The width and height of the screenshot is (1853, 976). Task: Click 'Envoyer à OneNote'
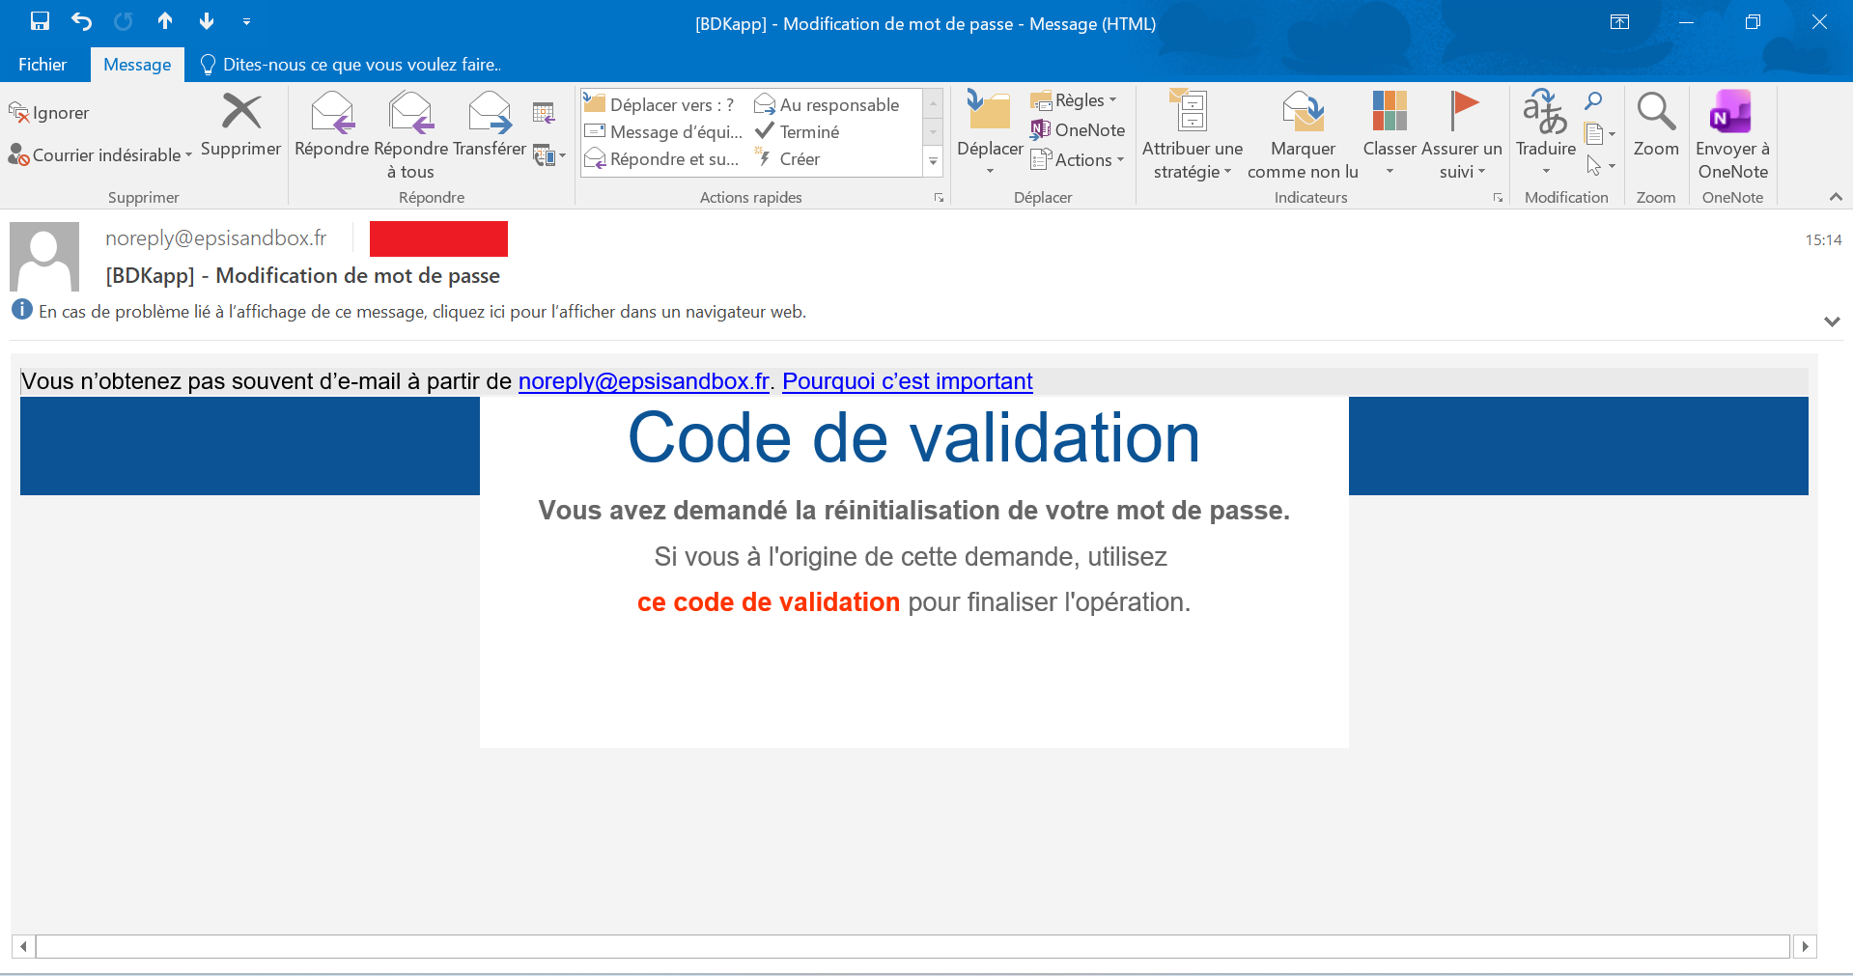point(1732,135)
